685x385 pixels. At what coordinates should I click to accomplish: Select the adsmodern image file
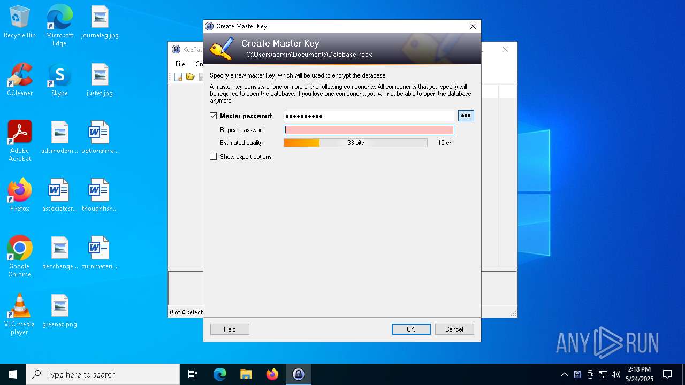[59, 137]
